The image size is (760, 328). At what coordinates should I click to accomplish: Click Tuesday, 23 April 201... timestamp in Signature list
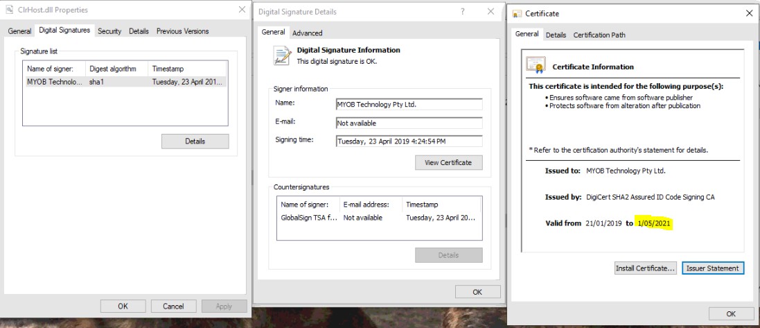click(187, 82)
